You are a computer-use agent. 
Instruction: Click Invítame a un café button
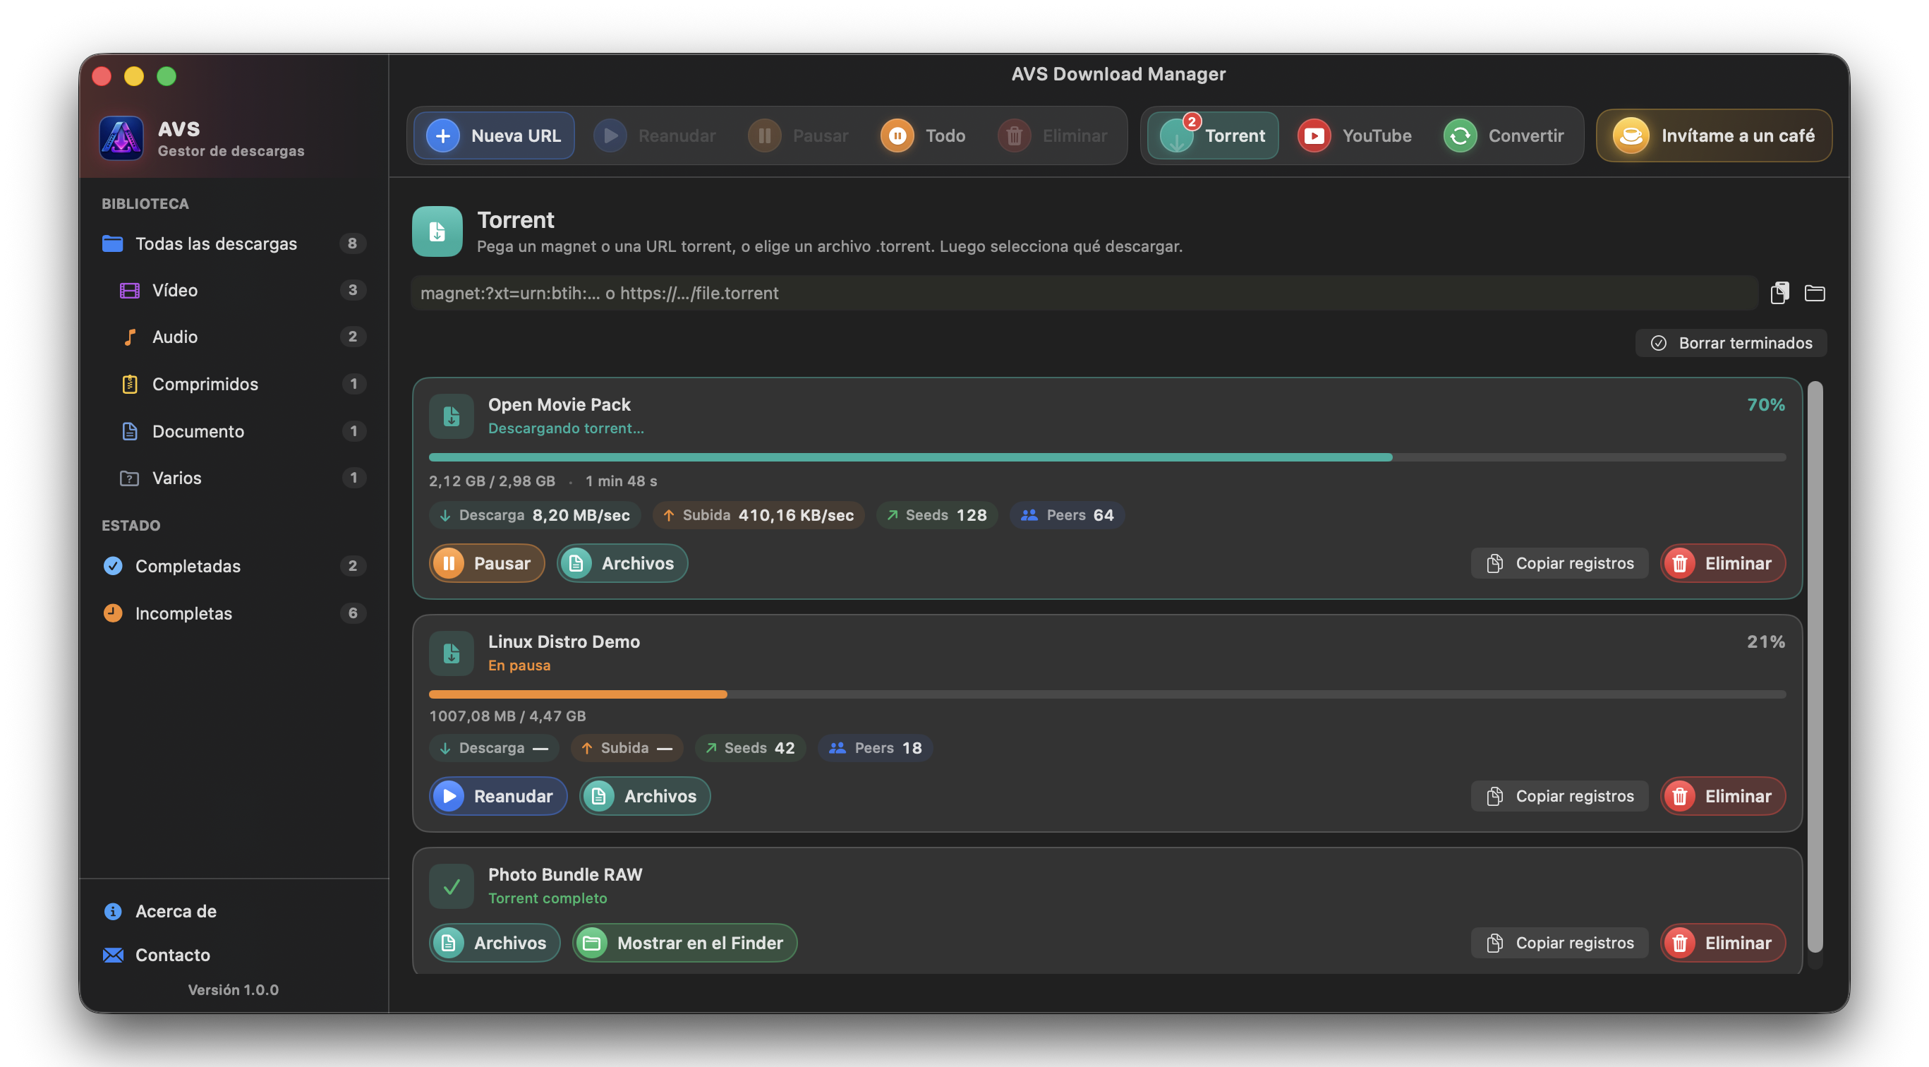(1713, 135)
